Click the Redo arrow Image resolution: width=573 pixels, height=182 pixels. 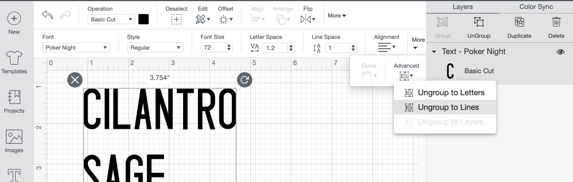pyautogui.click(x=66, y=15)
